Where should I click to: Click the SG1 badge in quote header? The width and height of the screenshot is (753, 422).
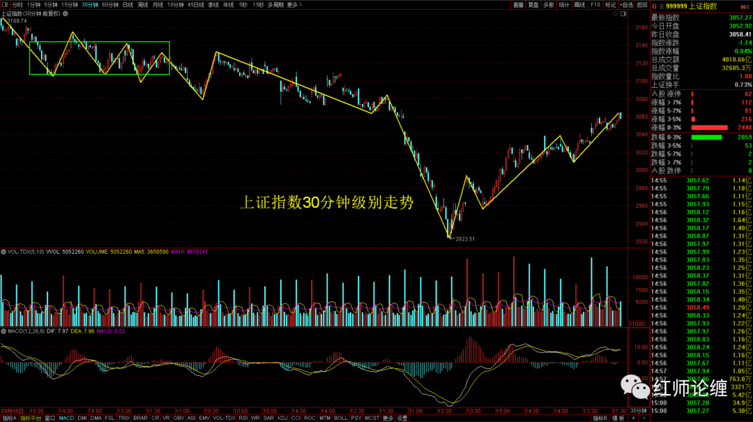tap(745, 7)
